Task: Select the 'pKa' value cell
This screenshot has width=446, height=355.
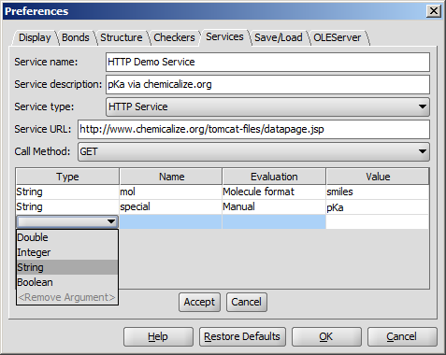Action: [378, 207]
